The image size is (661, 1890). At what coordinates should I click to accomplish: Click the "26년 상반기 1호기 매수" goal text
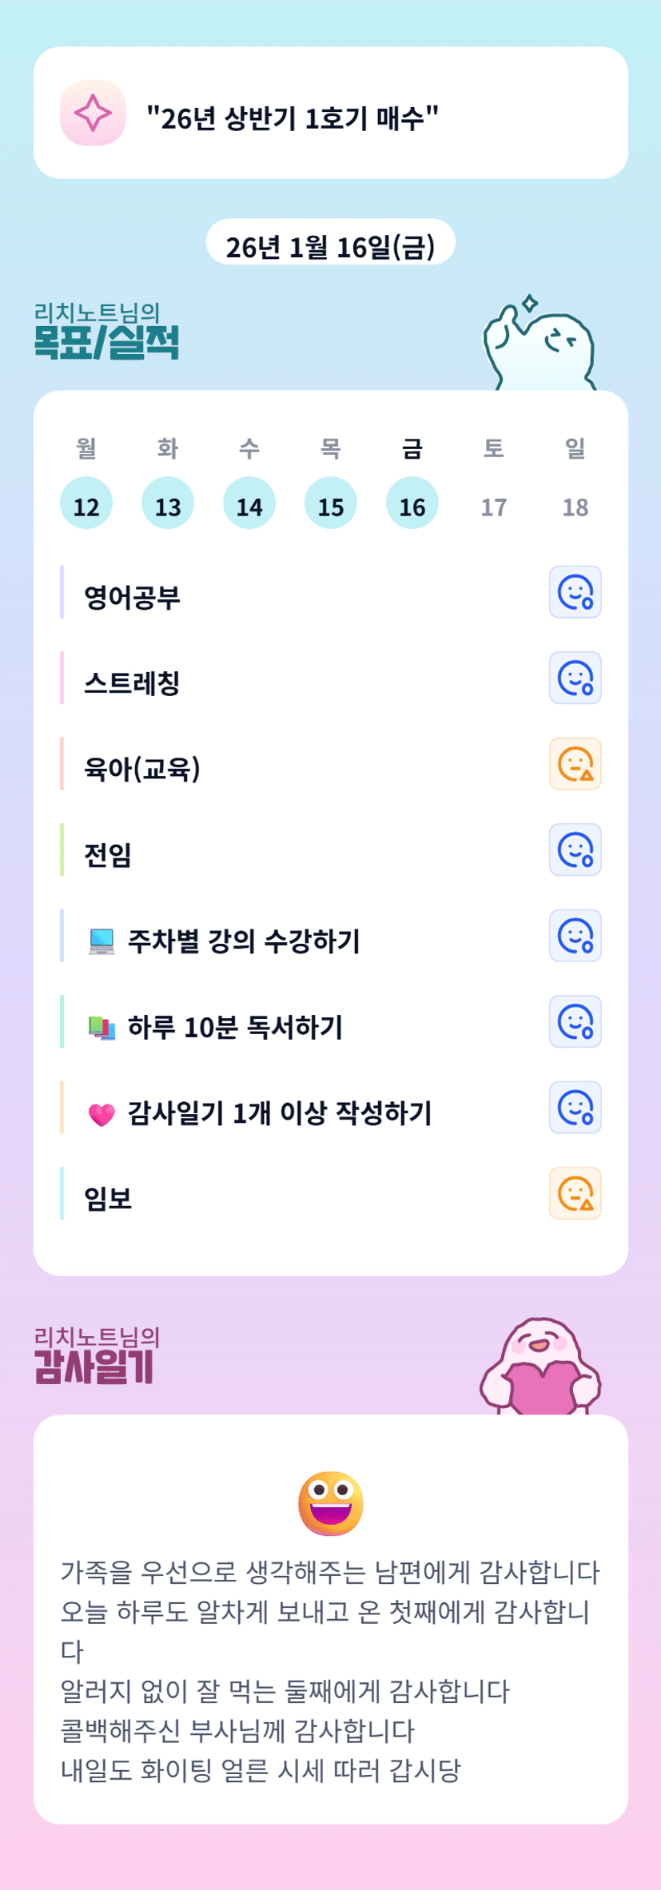tap(293, 118)
